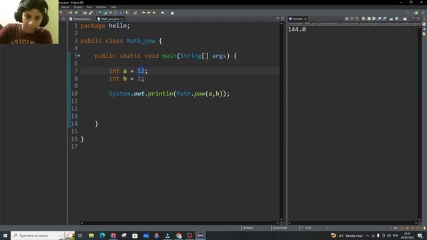Open the Open Console dropdown arrow

[x=408, y=19]
